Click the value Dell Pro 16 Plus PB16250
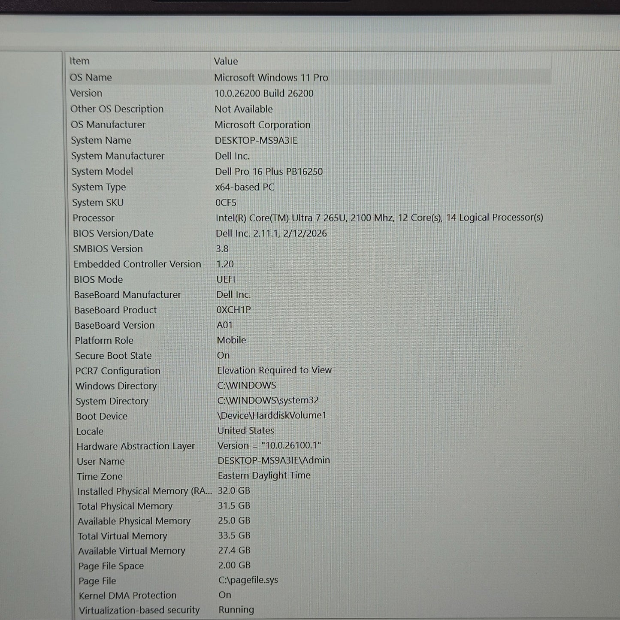This screenshot has height=620, width=620. pos(269,172)
